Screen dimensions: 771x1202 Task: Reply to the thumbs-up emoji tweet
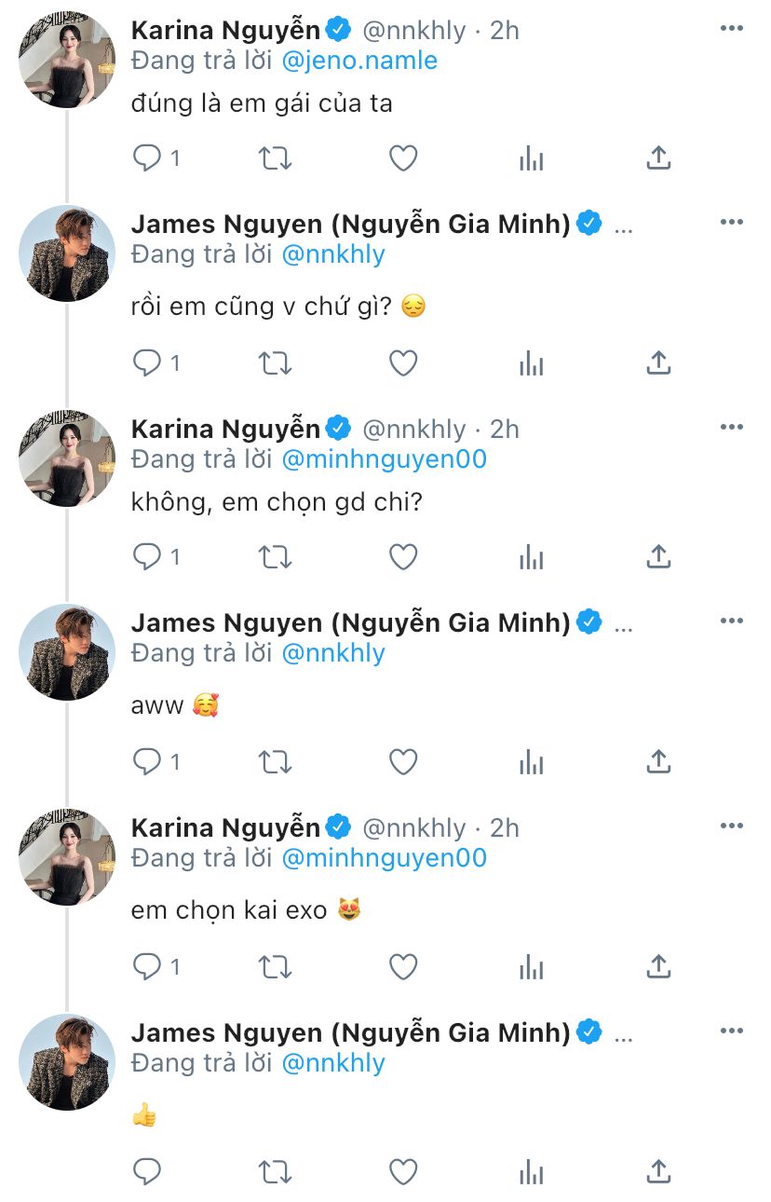[148, 1171]
